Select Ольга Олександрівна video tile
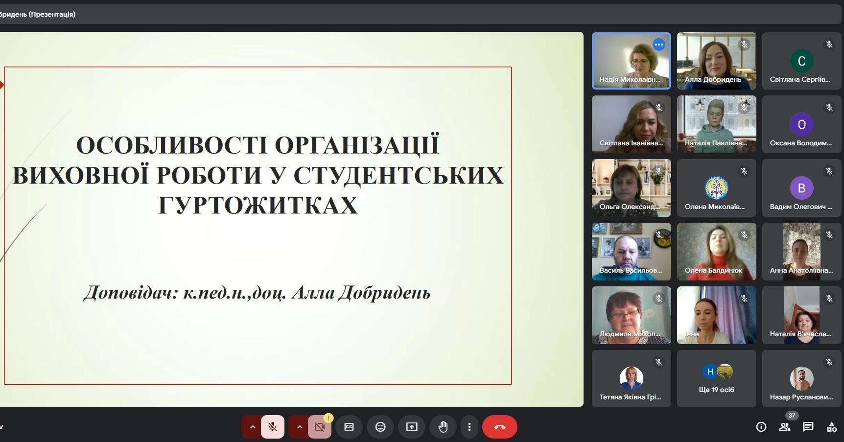 632,188
